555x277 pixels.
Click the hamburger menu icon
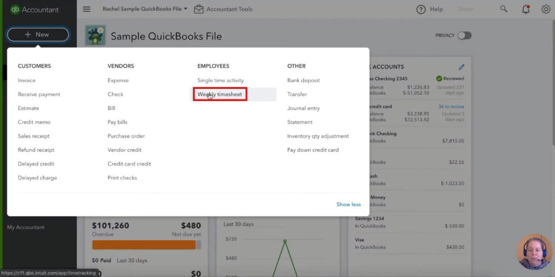coord(87,9)
